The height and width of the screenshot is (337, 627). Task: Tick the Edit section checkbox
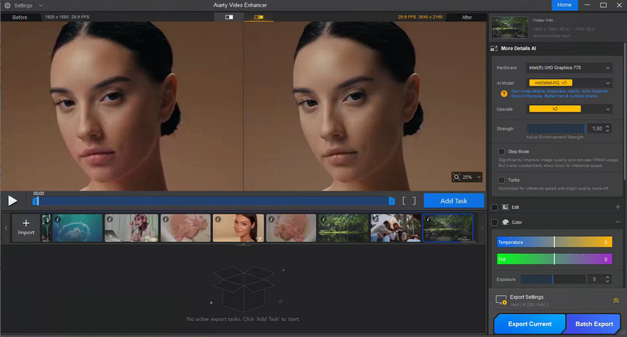click(x=495, y=207)
